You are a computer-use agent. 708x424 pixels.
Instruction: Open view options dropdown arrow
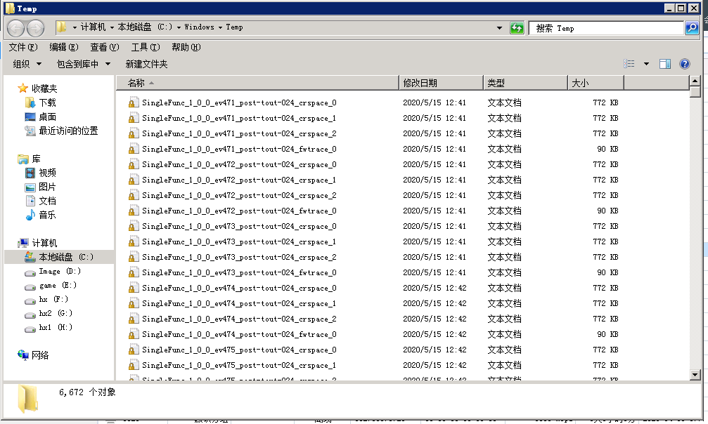click(x=646, y=64)
